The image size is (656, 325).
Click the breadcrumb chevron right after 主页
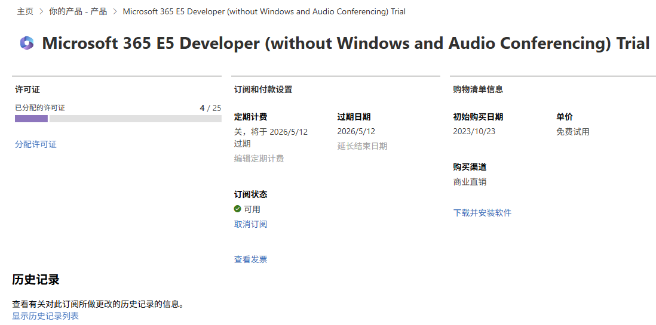pyautogui.click(x=41, y=12)
